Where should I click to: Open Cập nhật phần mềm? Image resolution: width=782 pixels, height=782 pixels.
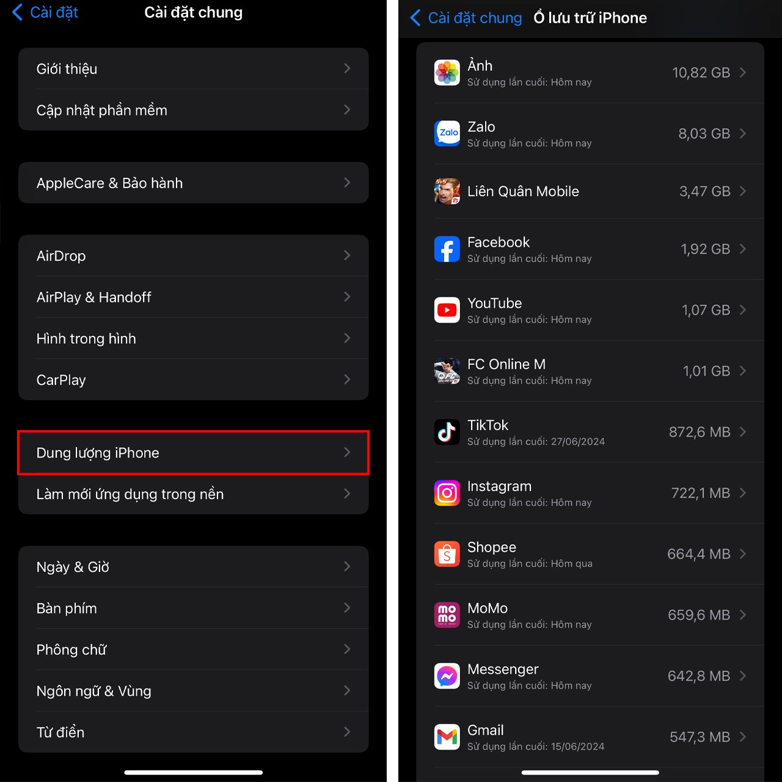pos(193,110)
